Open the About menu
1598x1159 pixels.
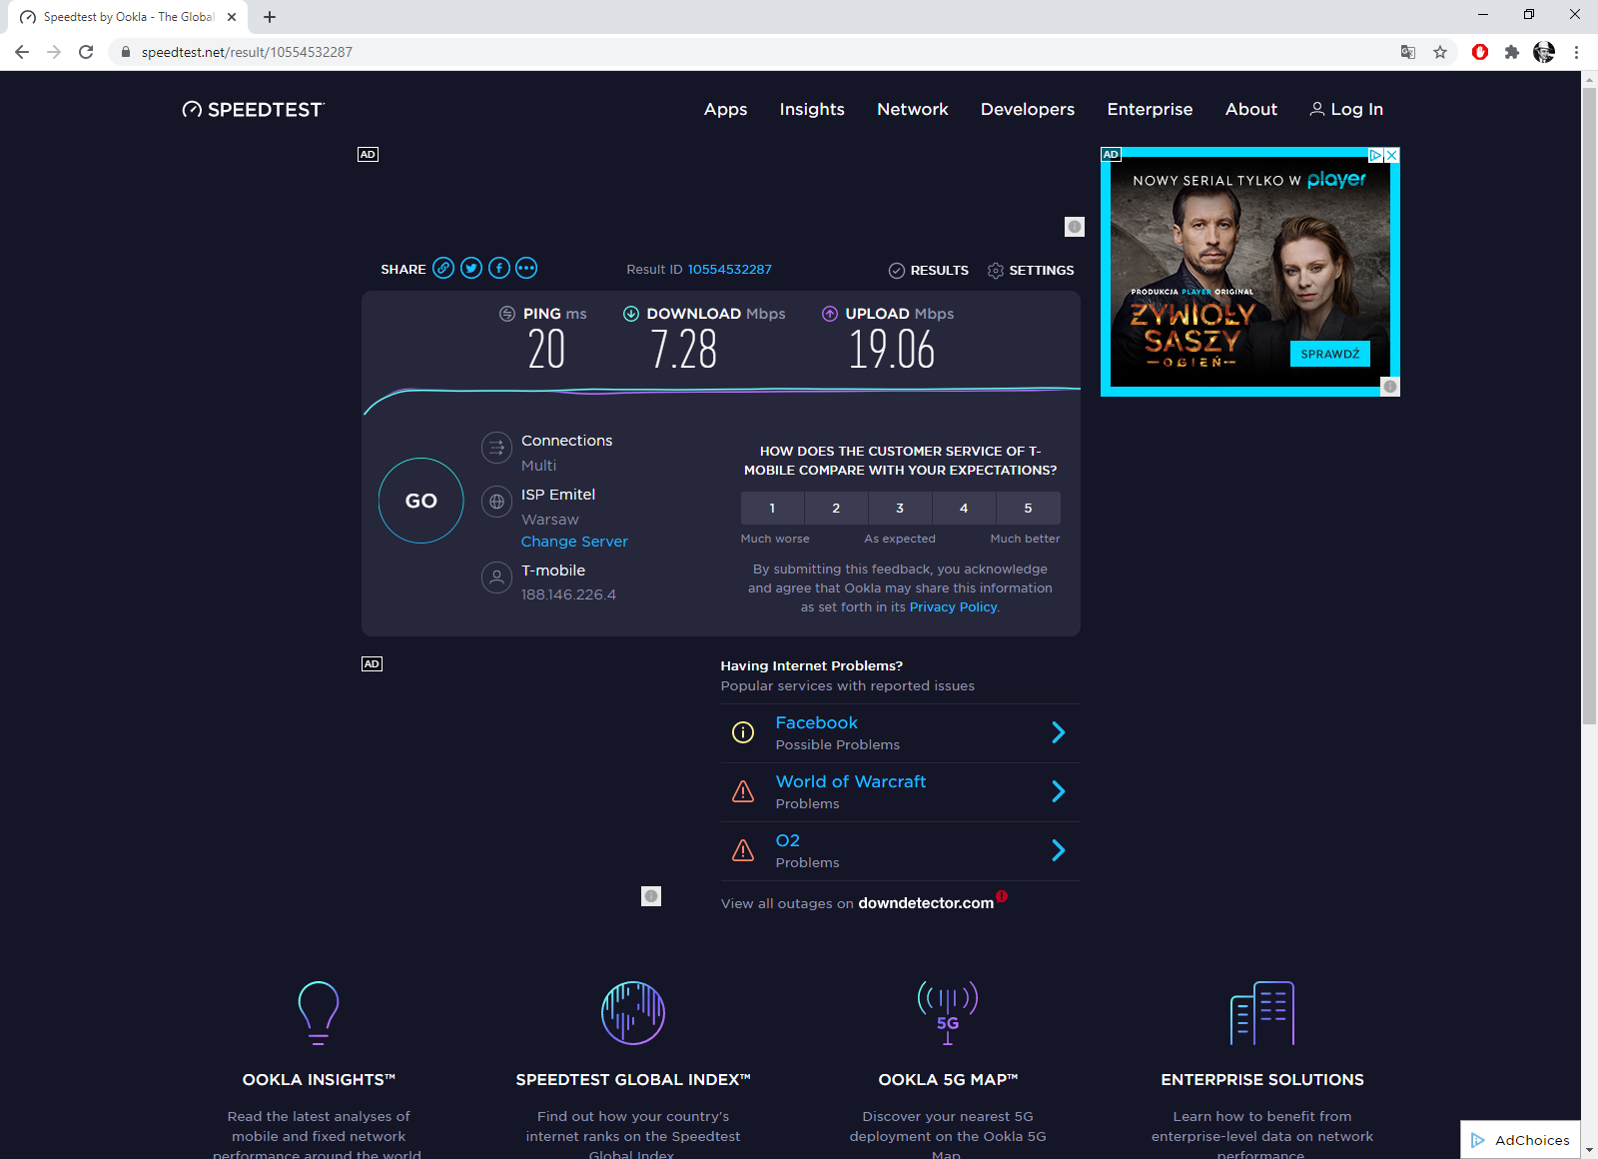(x=1251, y=110)
